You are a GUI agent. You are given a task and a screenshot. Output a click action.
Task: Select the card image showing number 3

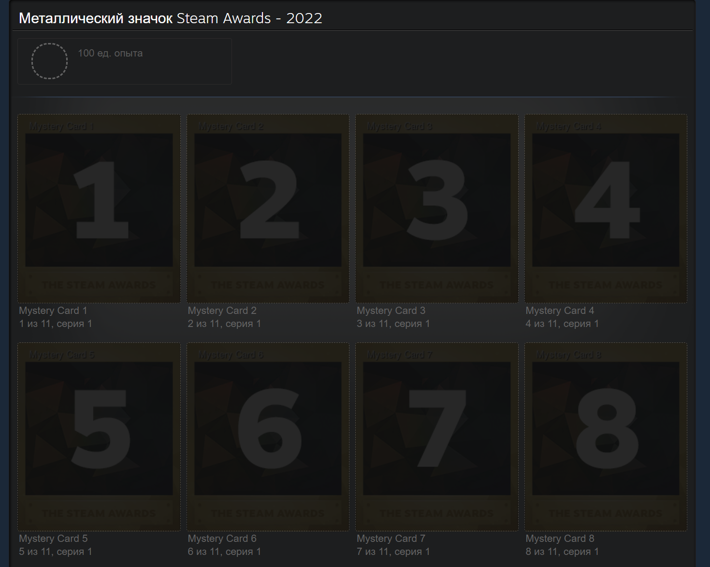coord(437,209)
